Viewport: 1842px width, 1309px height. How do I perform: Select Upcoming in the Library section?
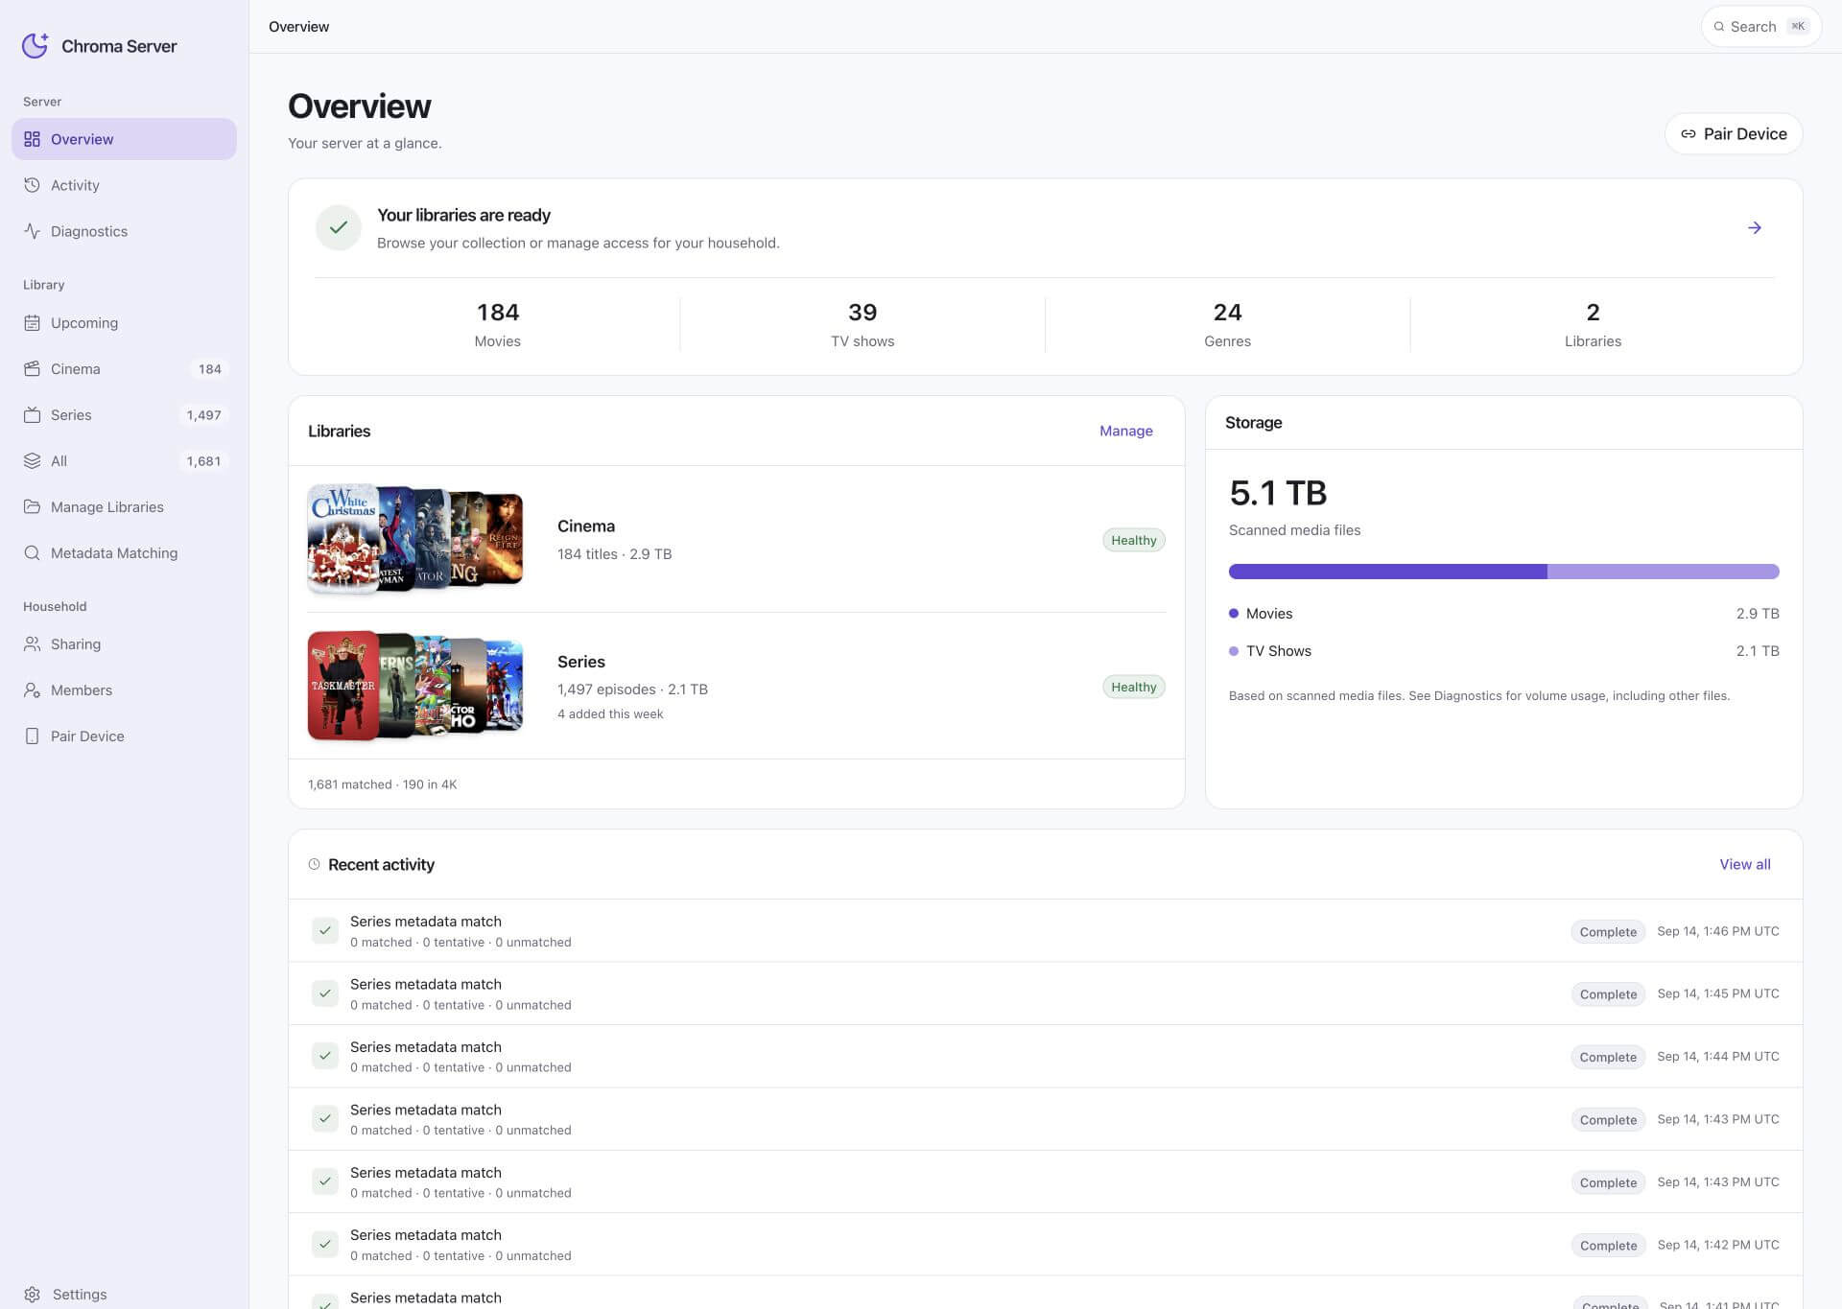click(x=124, y=323)
